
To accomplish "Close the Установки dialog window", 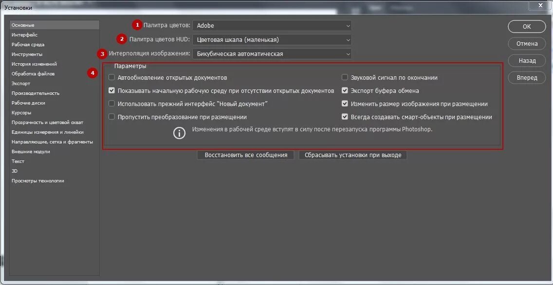I will [x=540, y=6].
